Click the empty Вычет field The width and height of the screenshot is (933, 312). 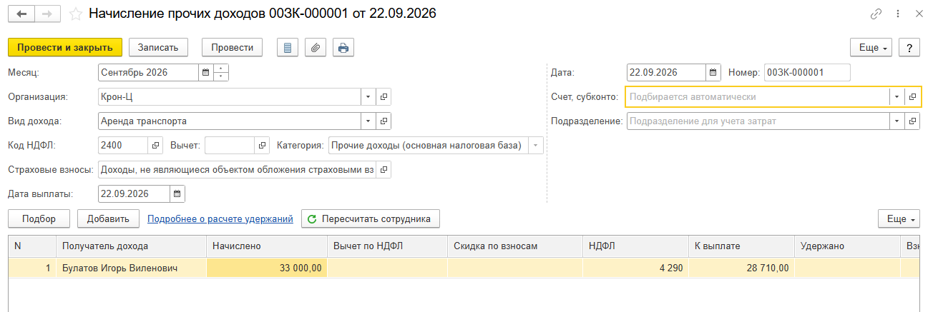pyautogui.click(x=230, y=145)
